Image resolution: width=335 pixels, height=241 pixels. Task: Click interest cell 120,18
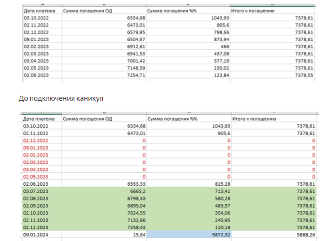click(x=189, y=228)
